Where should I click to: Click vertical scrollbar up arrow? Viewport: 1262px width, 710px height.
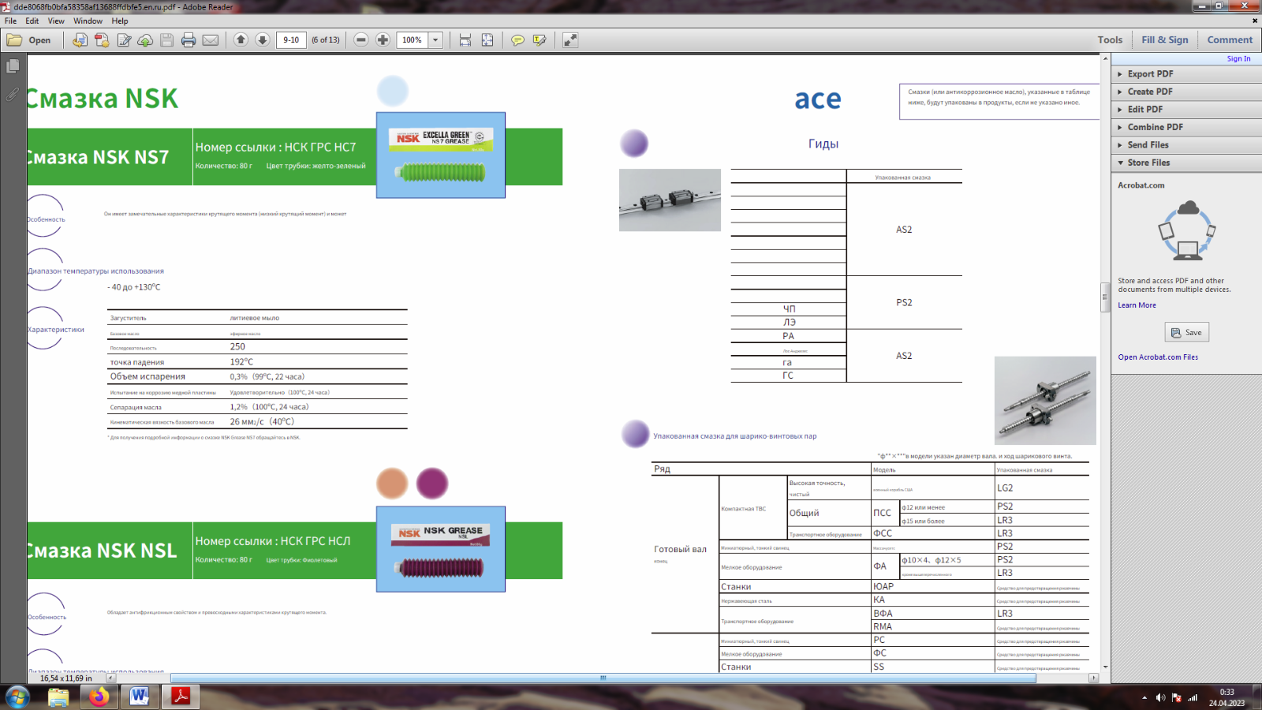[x=1105, y=59]
